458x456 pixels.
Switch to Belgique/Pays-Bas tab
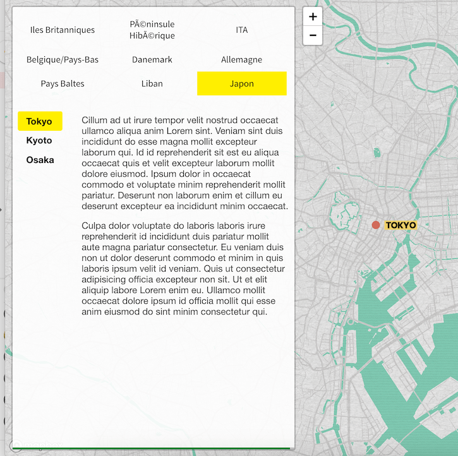[x=63, y=59]
